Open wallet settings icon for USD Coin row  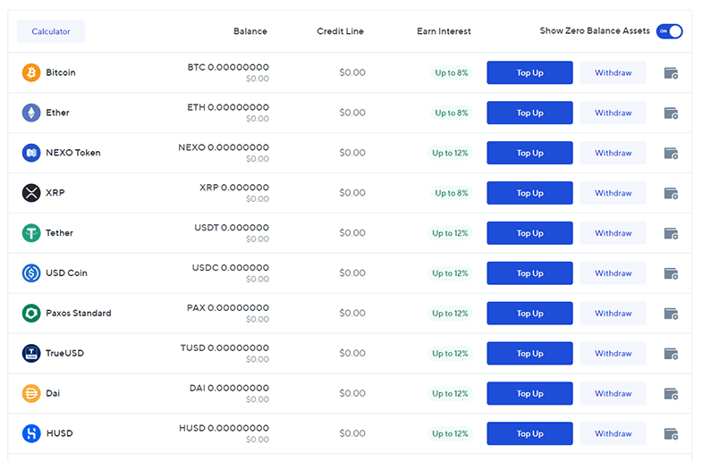click(x=671, y=273)
